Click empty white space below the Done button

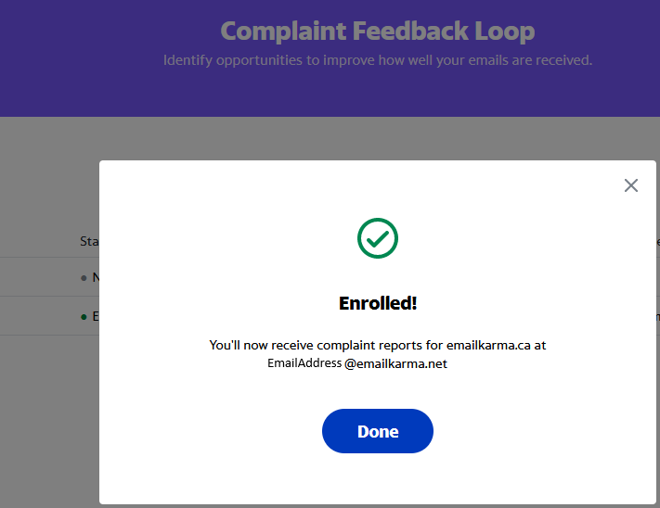pos(378,479)
